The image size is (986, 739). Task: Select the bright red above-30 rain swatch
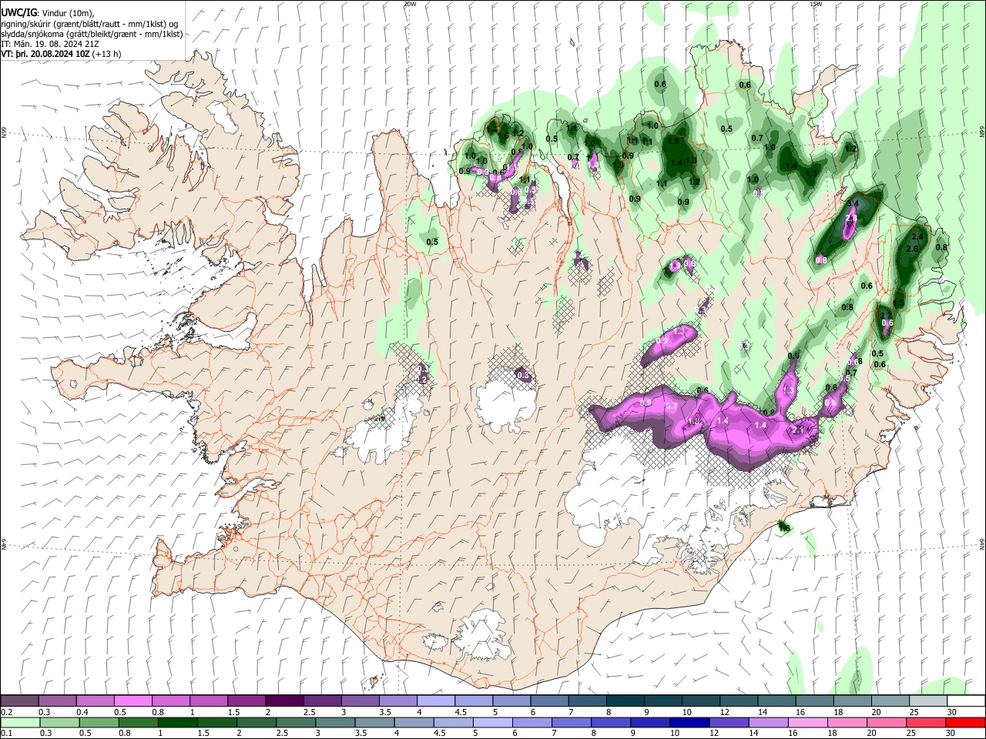click(965, 722)
